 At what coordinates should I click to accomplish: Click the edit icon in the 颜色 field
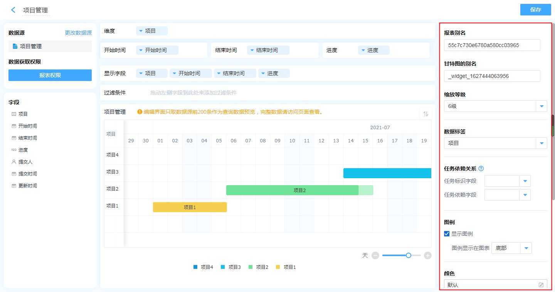[541, 285]
